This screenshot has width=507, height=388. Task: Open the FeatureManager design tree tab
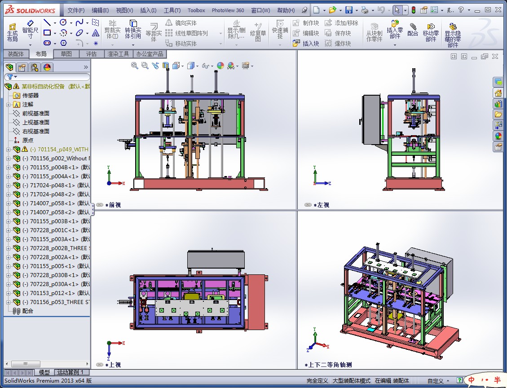pos(10,67)
